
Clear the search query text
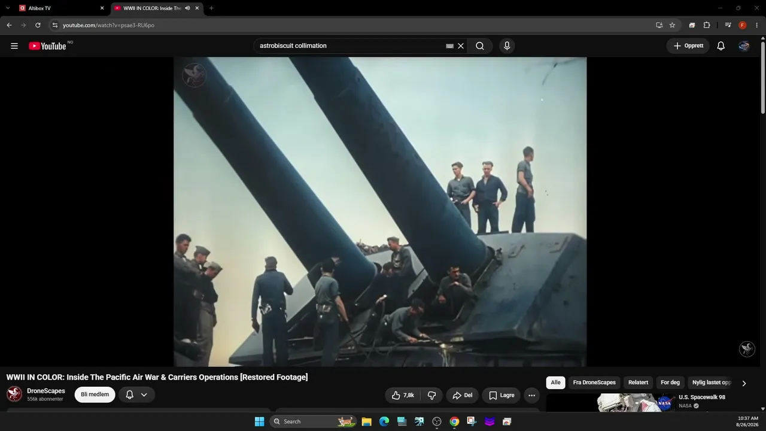[461, 46]
